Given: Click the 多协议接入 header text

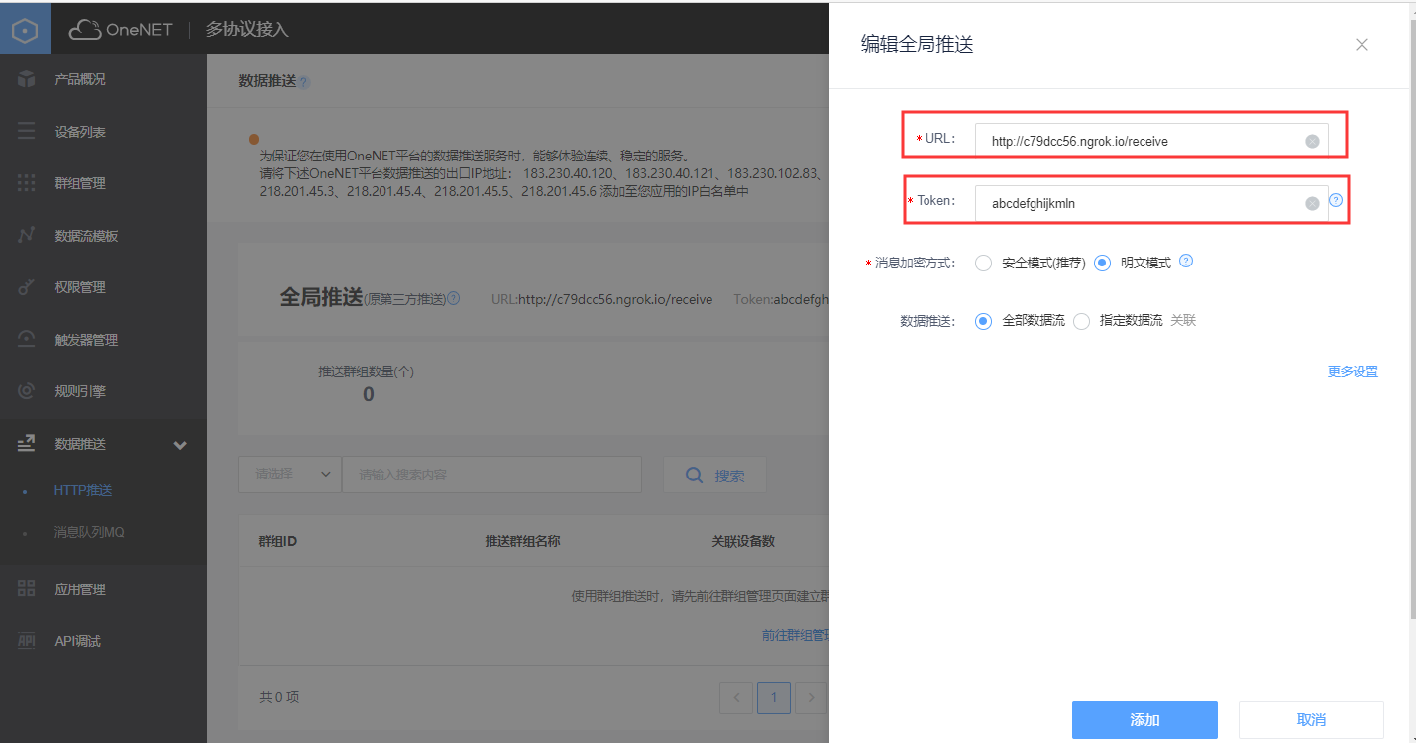Looking at the screenshot, I should 247,29.
